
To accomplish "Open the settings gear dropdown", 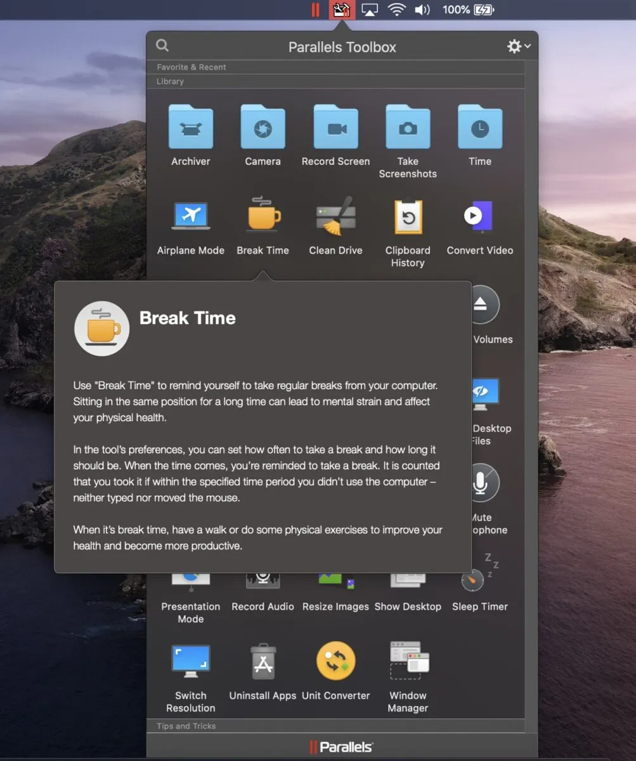I will pyautogui.click(x=516, y=46).
